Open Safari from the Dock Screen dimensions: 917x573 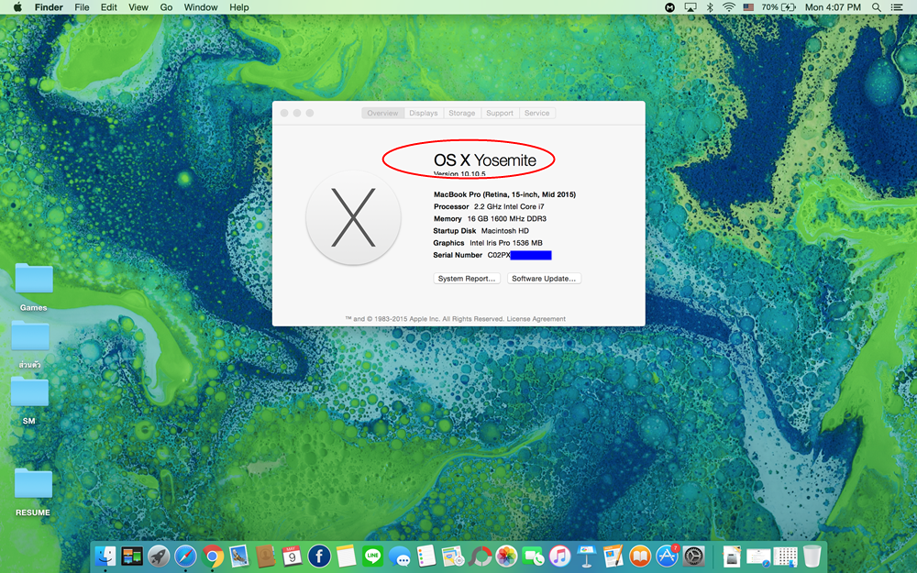[x=185, y=556]
